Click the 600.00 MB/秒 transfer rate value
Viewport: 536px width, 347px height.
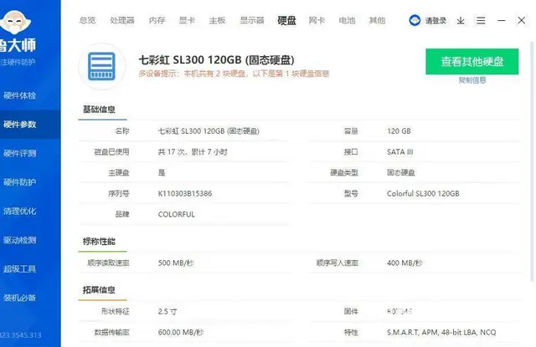click(x=181, y=332)
